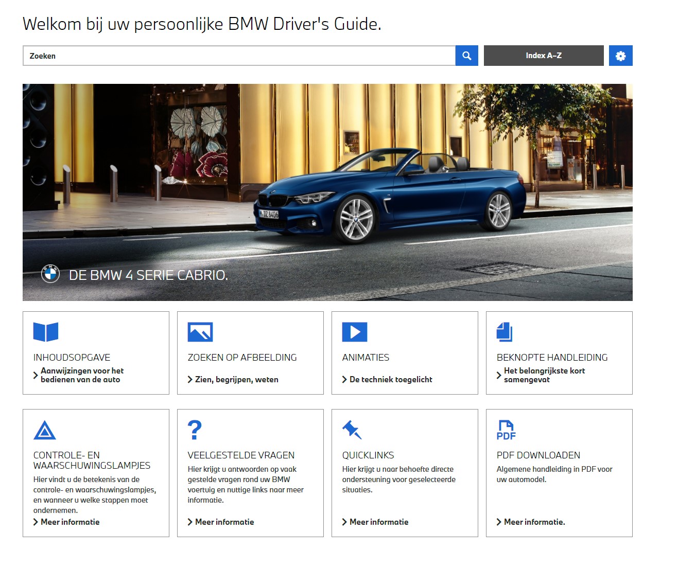The height and width of the screenshot is (568, 678).
Task: Focus the Zoeken search field
Action: 239,56
